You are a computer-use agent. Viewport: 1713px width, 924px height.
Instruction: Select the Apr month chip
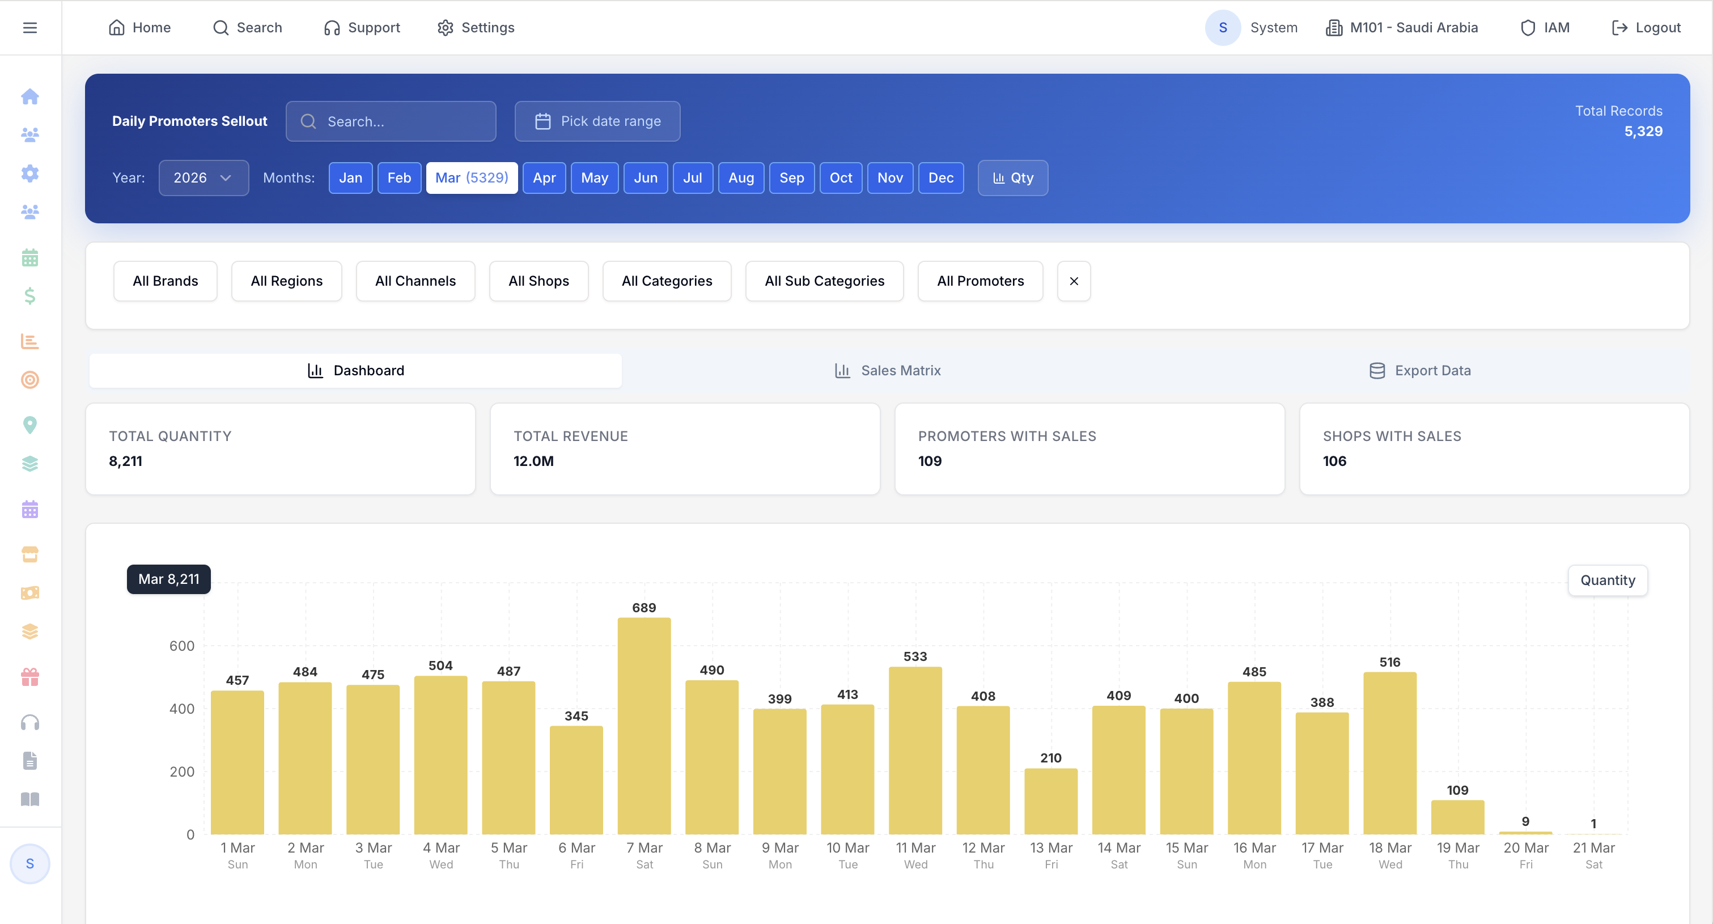click(x=543, y=177)
